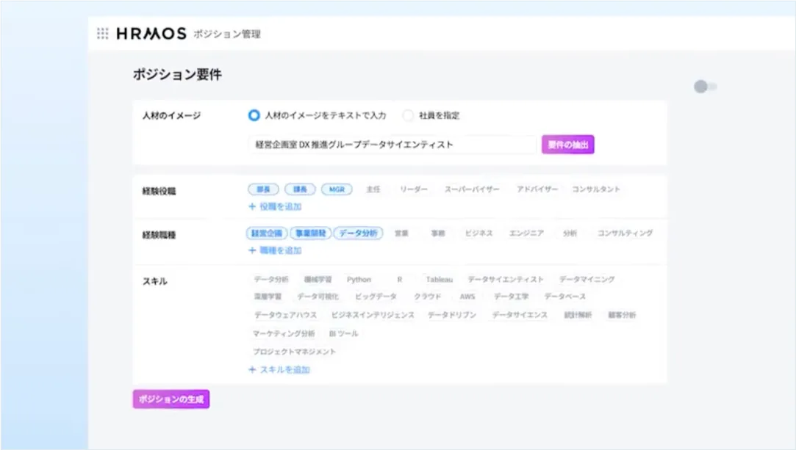
Task: Select the Python skill tag
Action: [x=359, y=279]
